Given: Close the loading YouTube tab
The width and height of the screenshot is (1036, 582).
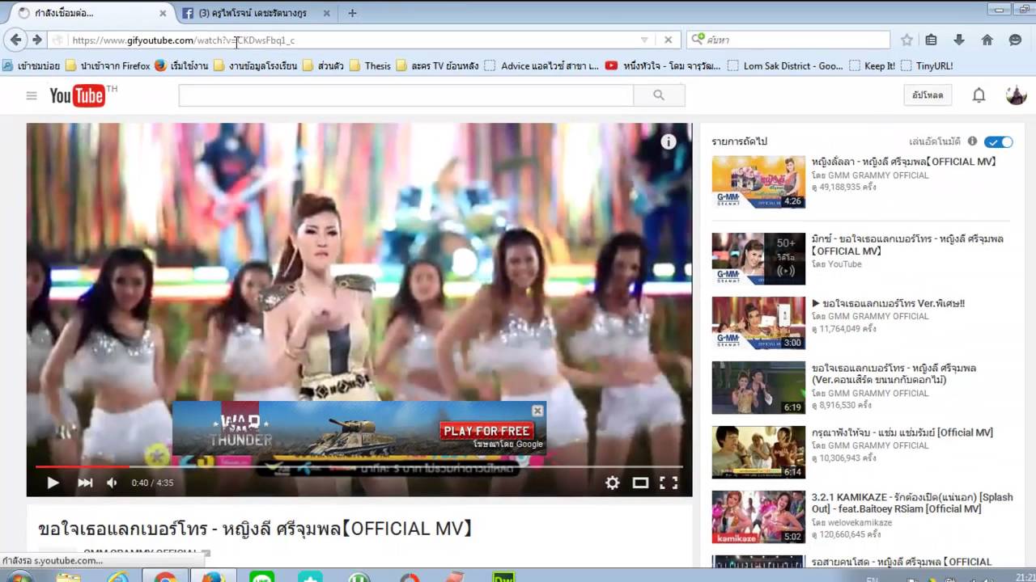Looking at the screenshot, I should click(x=163, y=13).
